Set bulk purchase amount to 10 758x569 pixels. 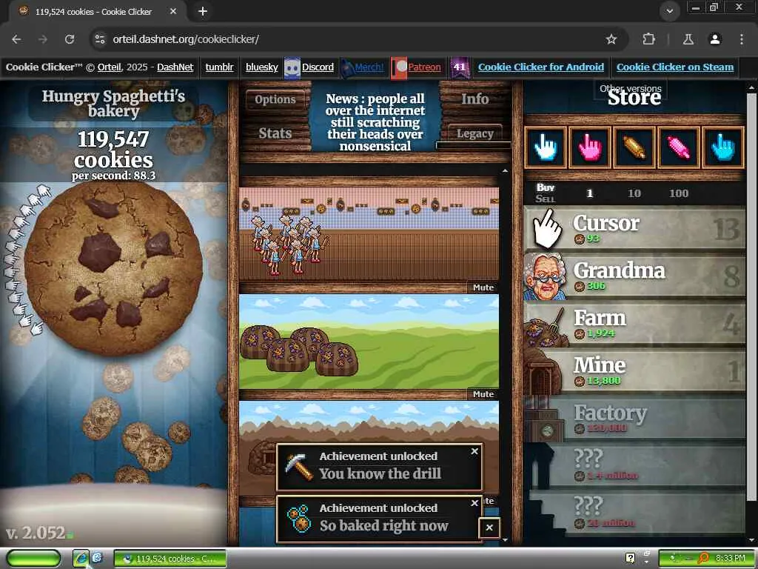click(634, 193)
